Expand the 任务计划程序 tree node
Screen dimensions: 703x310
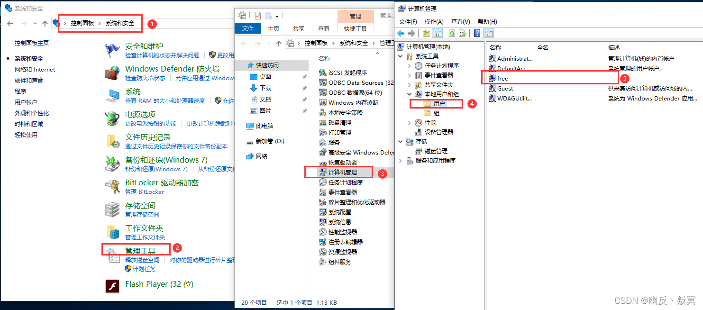[x=410, y=66]
